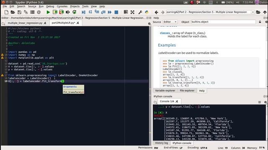The image size is (268, 150).
Task: Run current cell icon
Action: click(x=55, y=12)
